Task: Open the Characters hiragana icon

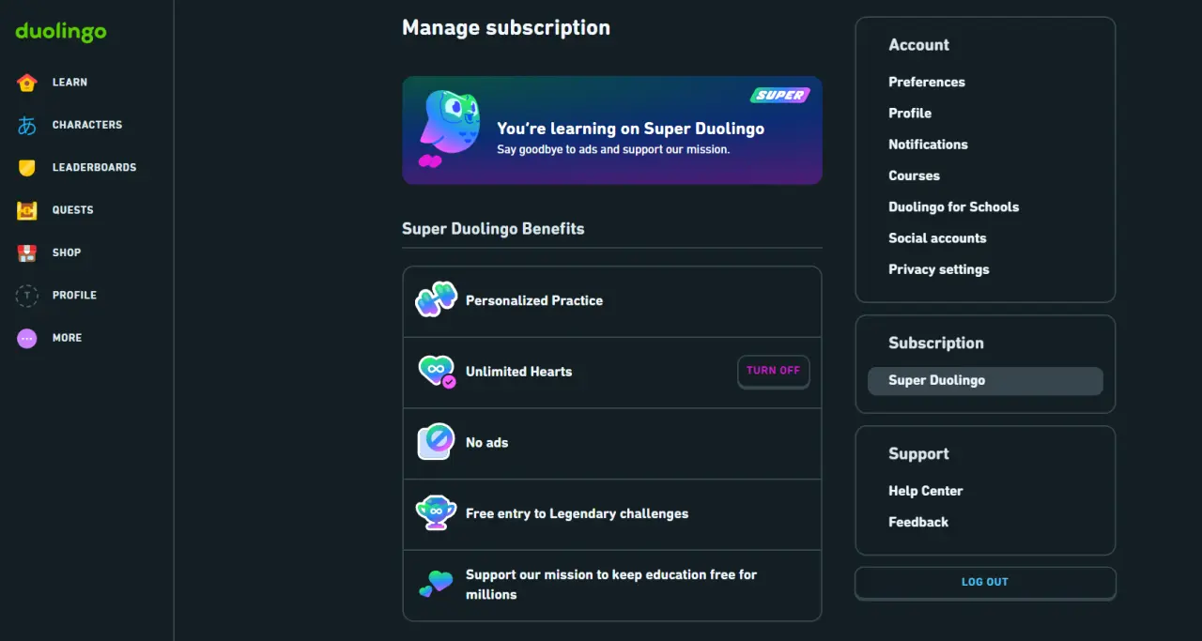Action: [x=27, y=125]
